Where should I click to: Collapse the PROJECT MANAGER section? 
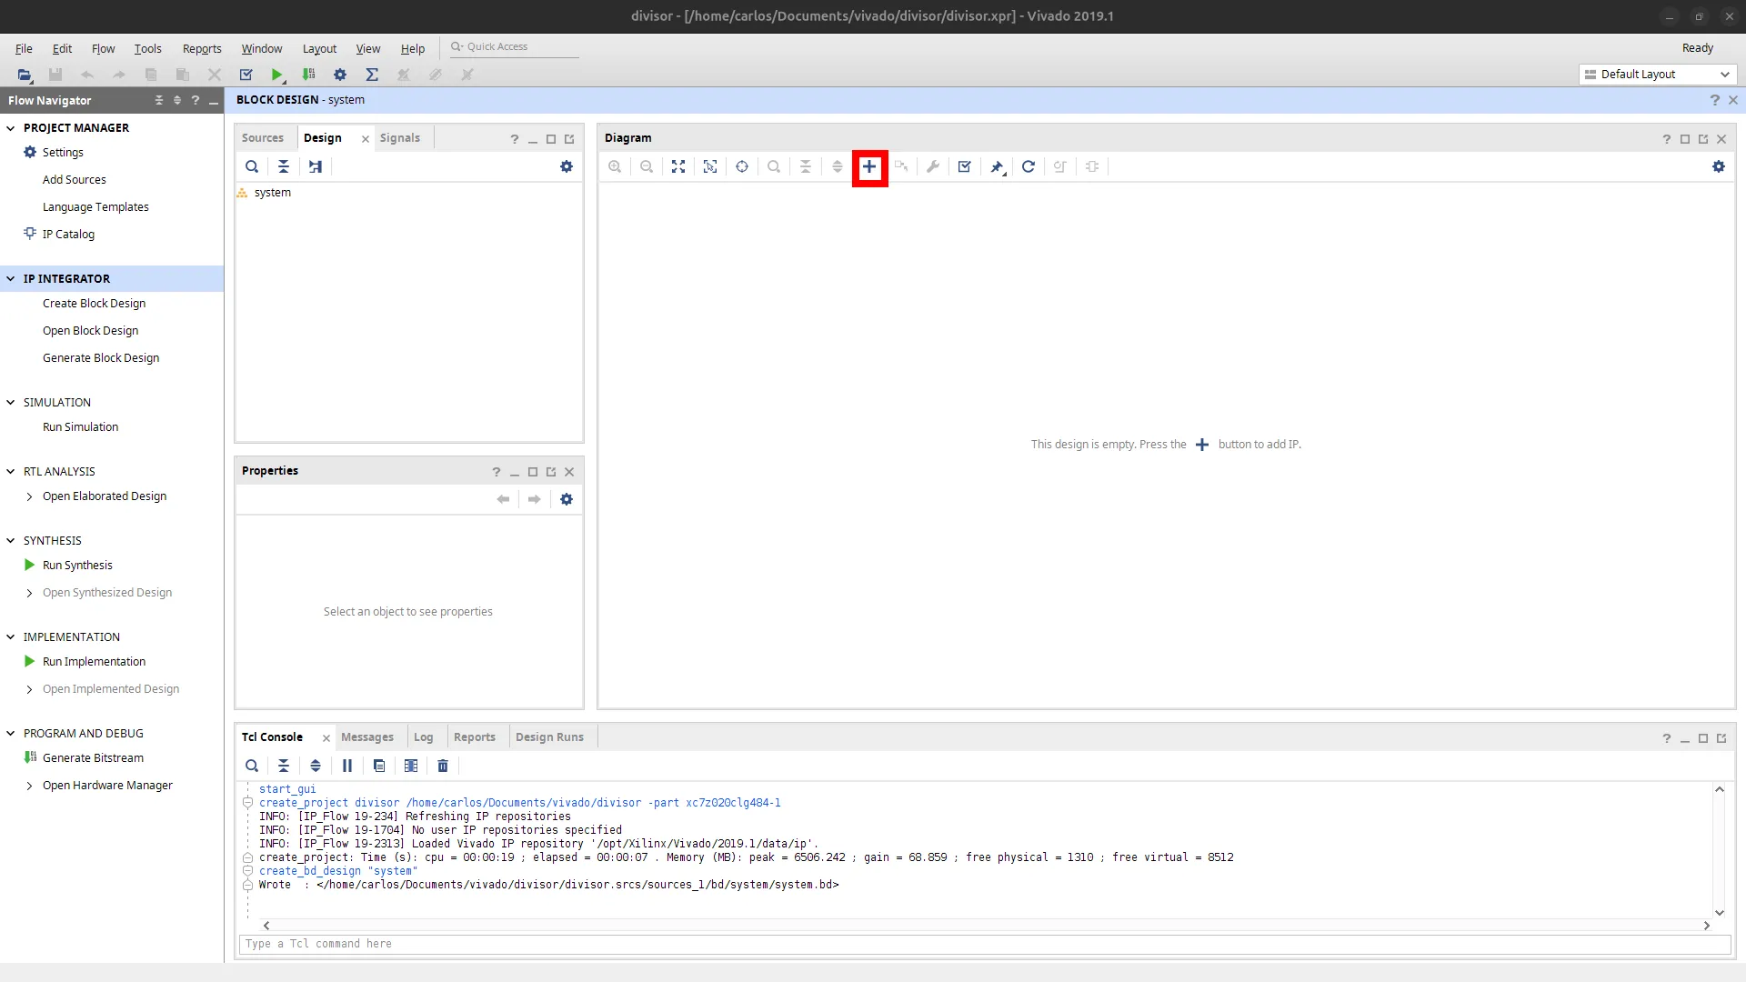(11, 128)
